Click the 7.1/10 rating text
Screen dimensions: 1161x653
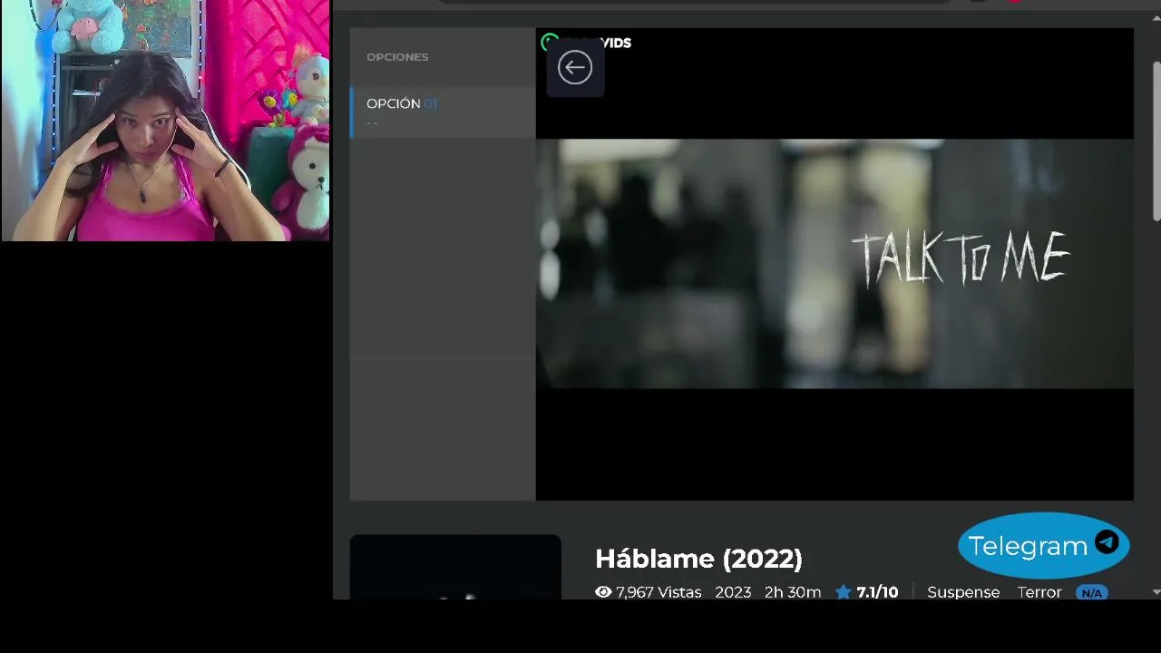click(x=877, y=592)
